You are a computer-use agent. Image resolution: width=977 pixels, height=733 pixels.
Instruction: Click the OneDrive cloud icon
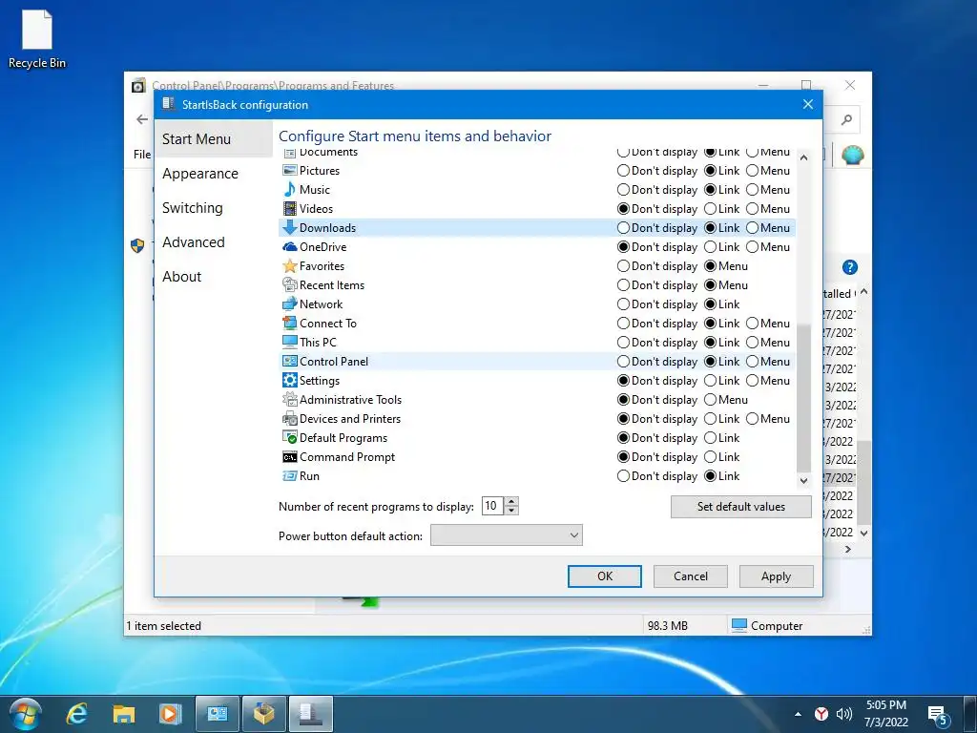pos(289,247)
